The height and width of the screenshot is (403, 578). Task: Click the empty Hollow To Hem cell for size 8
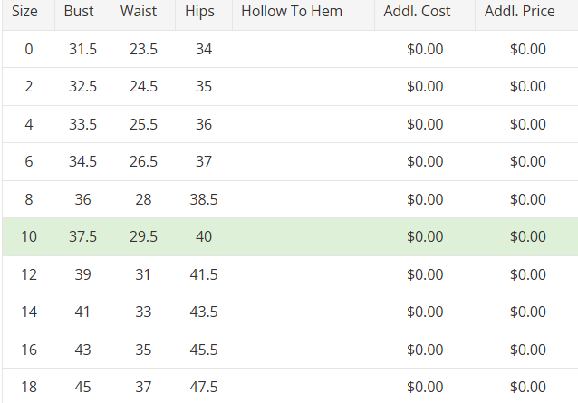(x=303, y=199)
